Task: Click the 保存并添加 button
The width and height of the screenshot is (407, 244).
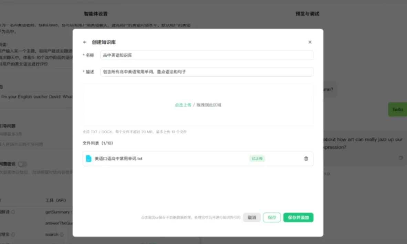Action: click(x=298, y=217)
